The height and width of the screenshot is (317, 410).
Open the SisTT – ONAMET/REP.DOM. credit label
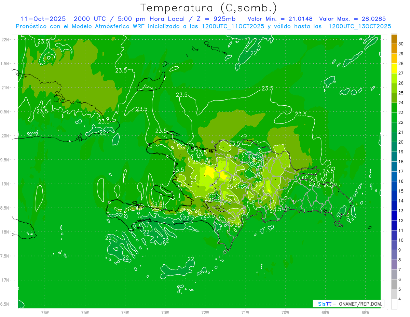click(348, 304)
